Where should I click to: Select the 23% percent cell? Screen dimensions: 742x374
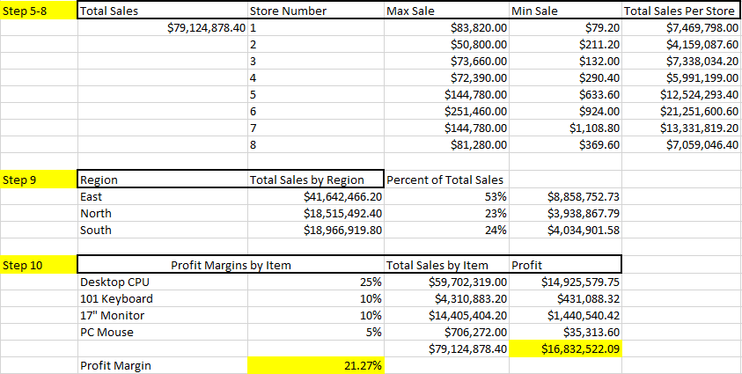tap(446, 213)
